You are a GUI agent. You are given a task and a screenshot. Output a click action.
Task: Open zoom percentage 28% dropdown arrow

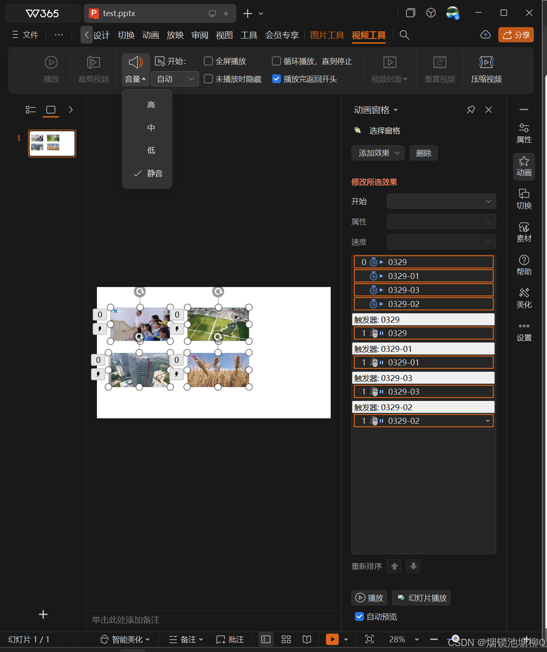(417, 639)
